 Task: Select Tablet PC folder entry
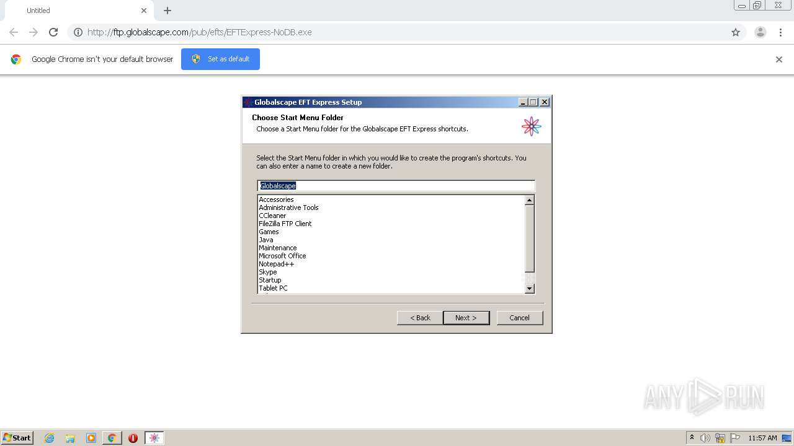(273, 288)
